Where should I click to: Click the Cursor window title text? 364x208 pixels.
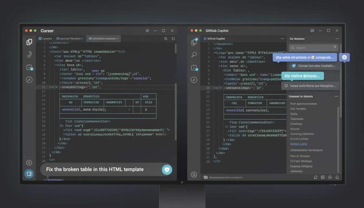click(x=47, y=31)
